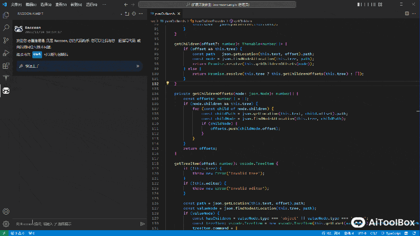The width and height of the screenshot is (420, 236).
Task: Open editor more actions menu
Action: [x=414, y=14]
